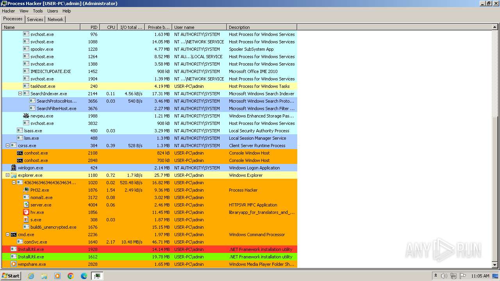This screenshot has height=281, width=500.
Task: Click the '46.71 MB' private bytes value
Action: (161, 242)
